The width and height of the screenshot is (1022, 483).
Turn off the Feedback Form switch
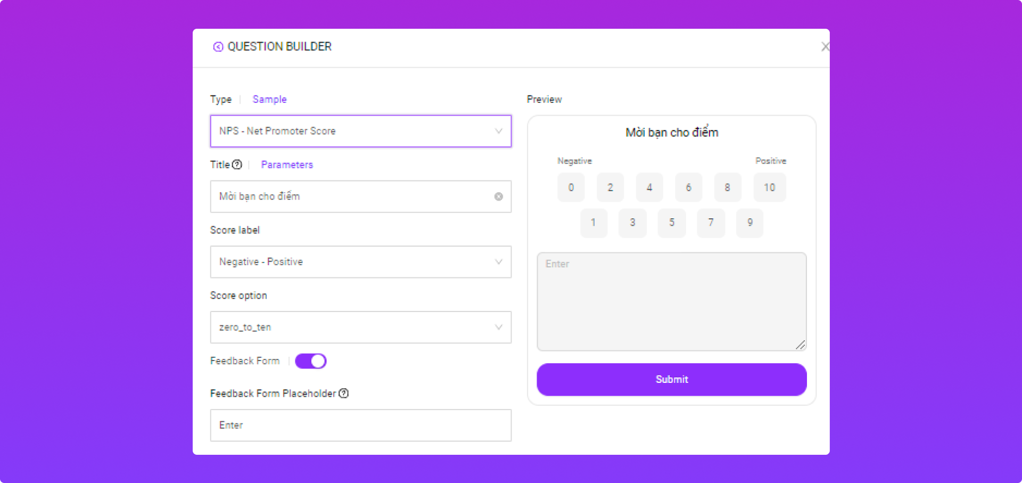pos(311,361)
